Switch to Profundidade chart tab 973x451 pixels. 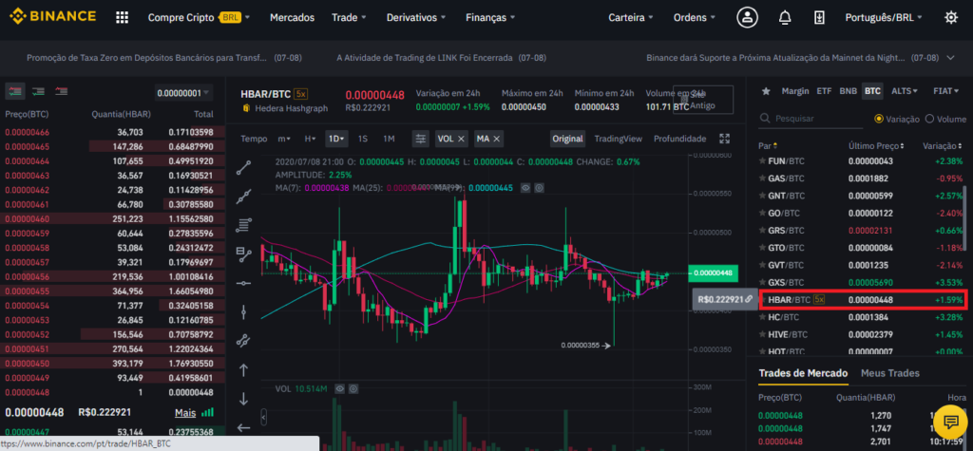[679, 139]
